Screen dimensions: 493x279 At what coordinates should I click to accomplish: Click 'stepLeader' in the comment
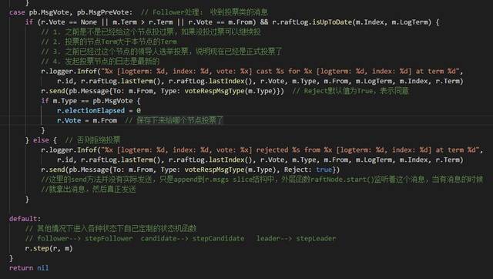[x=316, y=238]
